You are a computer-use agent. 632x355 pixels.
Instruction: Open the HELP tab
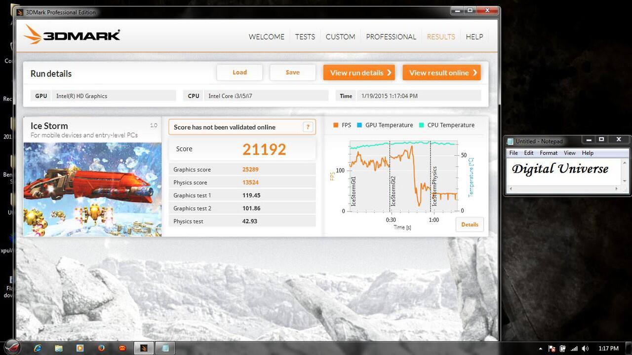click(474, 36)
